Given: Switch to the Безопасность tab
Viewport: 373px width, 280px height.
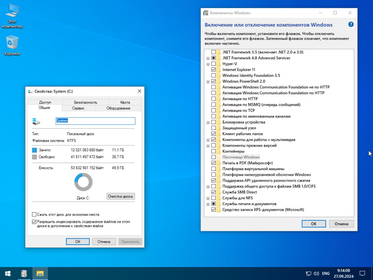Looking at the screenshot, I should click(85, 102).
